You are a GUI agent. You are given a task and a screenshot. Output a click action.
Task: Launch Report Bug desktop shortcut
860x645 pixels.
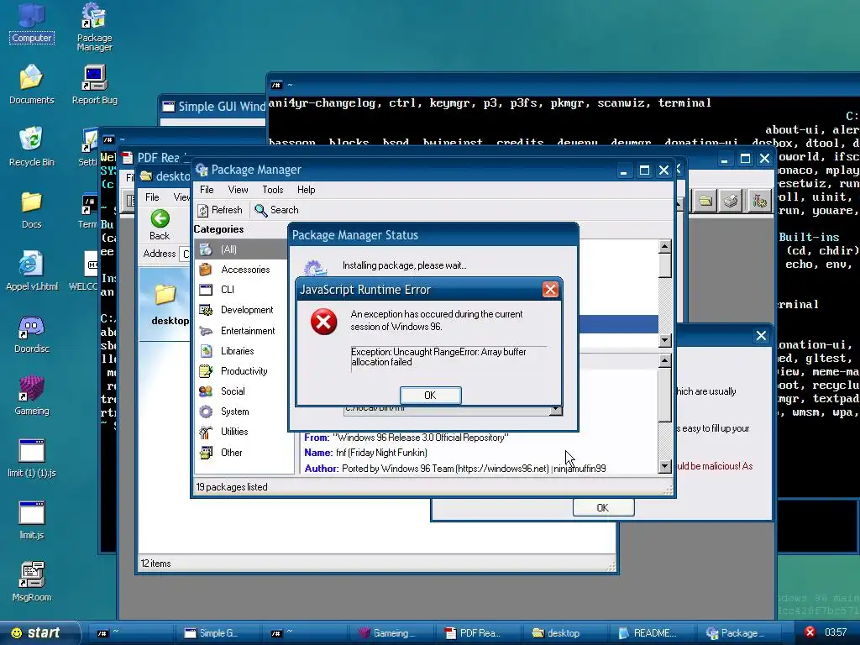pyautogui.click(x=94, y=84)
